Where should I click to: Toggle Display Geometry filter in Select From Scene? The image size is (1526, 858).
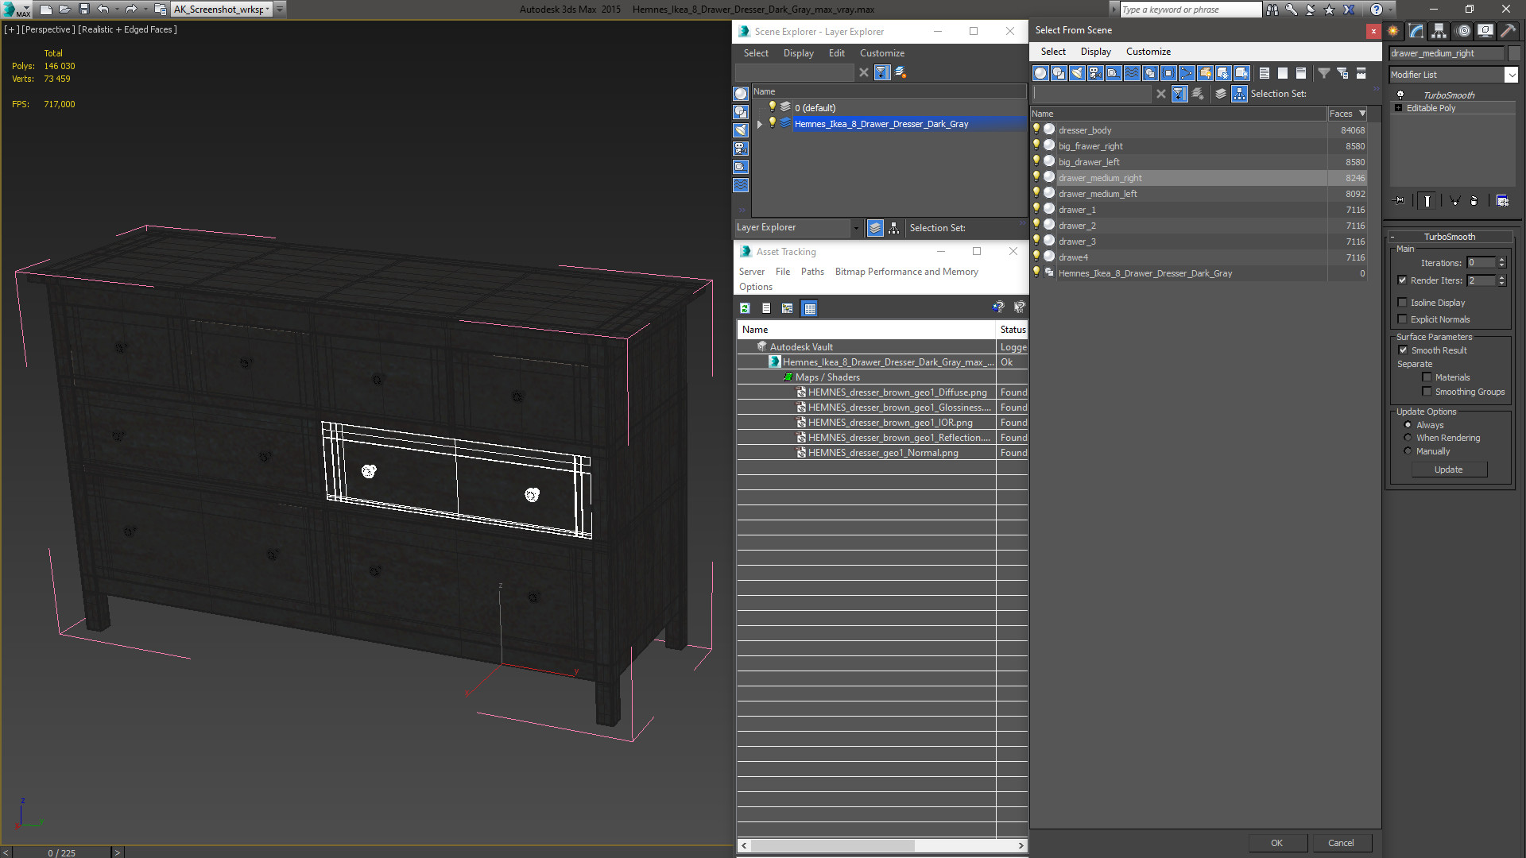pyautogui.click(x=1040, y=73)
